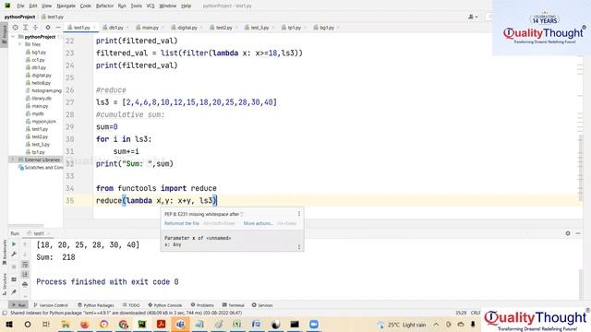This screenshot has width=591, height=332.
Task: Open the File menu
Action: click(x=20, y=6)
